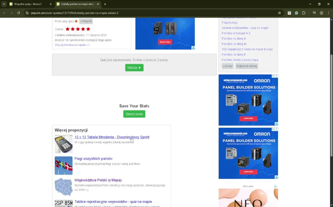Open Państwa na literę M link

(234, 44)
